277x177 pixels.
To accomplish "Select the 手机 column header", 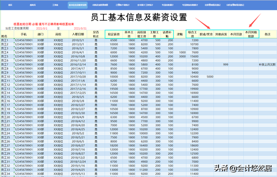I will [x=23, y=34].
